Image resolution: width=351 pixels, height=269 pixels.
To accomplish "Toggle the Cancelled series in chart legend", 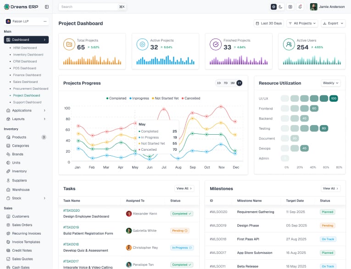I will [191, 98].
